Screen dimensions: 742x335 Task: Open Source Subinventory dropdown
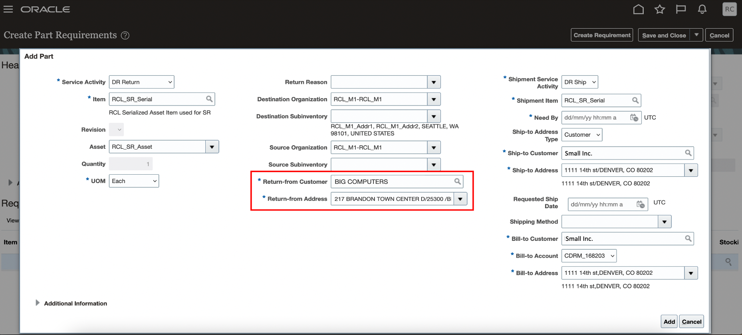click(434, 164)
